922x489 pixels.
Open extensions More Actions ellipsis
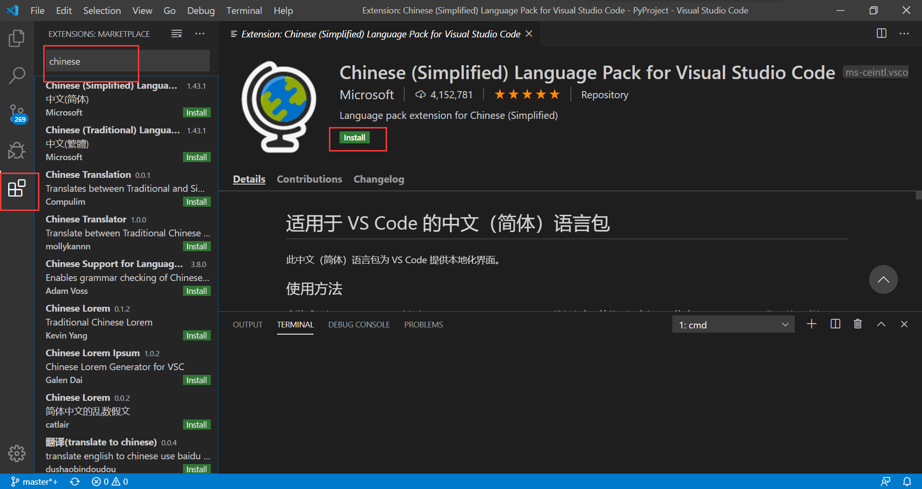pyautogui.click(x=200, y=34)
